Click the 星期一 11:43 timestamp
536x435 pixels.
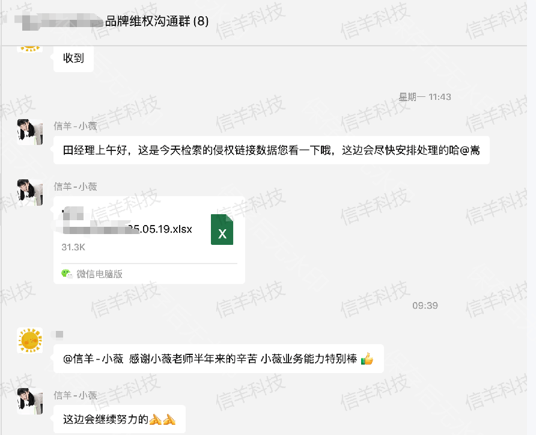(425, 97)
